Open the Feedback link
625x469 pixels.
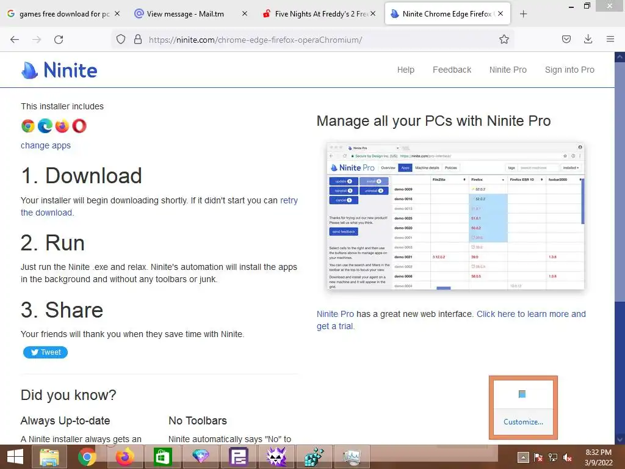(452, 70)
